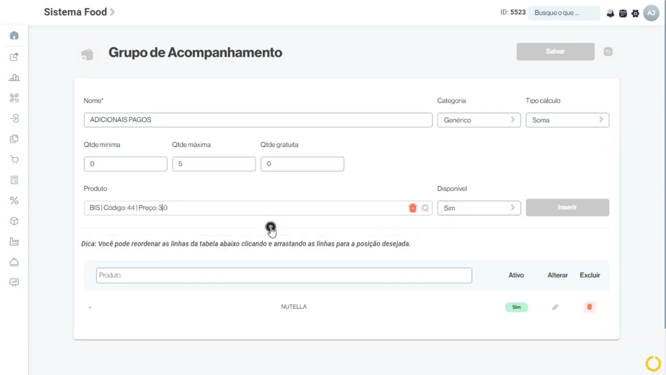This screenshot has height=375, width=666.
Task: Open the calendar icon in top bar
Action: (623, 13)
